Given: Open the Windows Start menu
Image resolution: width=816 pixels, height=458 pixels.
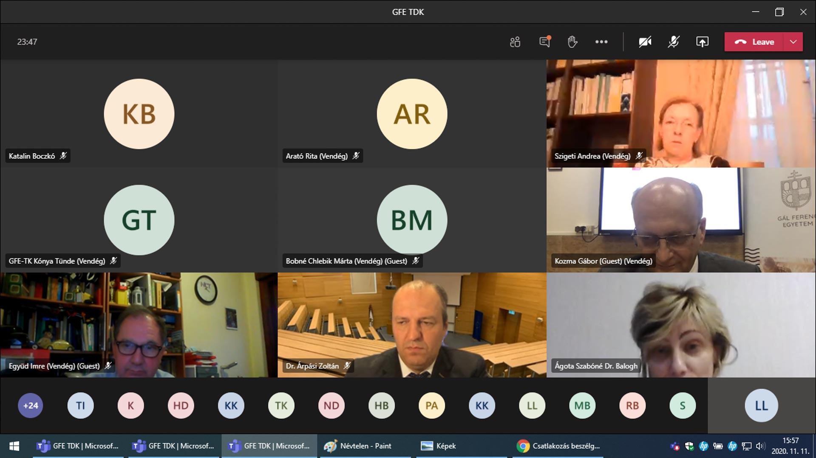Looking at the screenshot, I should (14, 446).
